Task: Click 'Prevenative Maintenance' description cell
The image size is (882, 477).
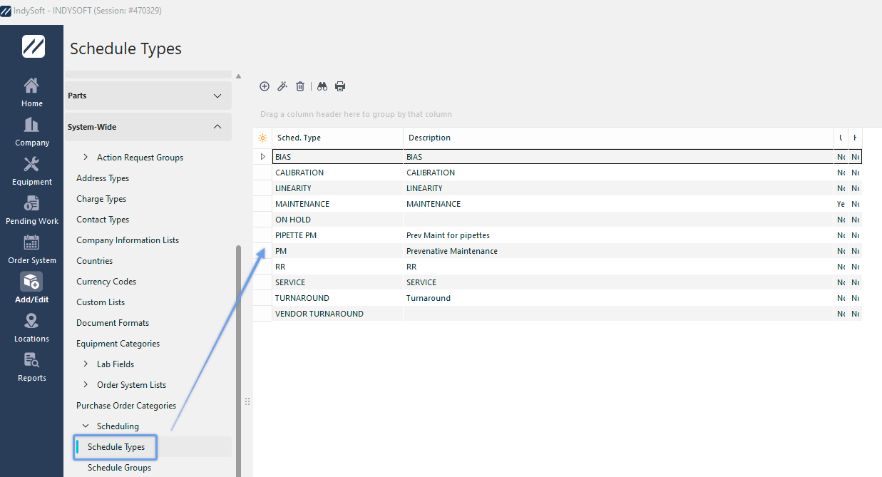Action: [x=618, y=251]
